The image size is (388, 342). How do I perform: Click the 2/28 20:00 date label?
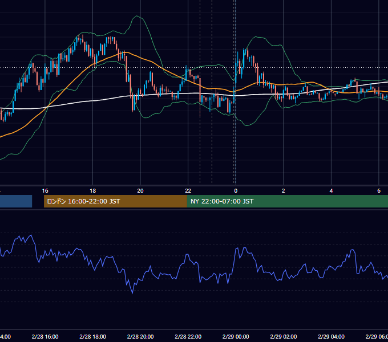(140, 336)
